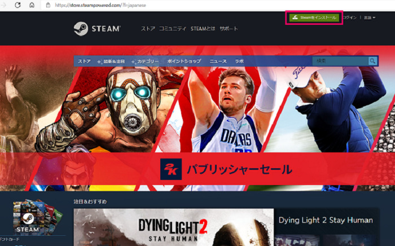The height and width of the screenshot is (246, 395).
Task: Click the browser forward arrow
Action: pyautogui.click(x=3, y=5)
